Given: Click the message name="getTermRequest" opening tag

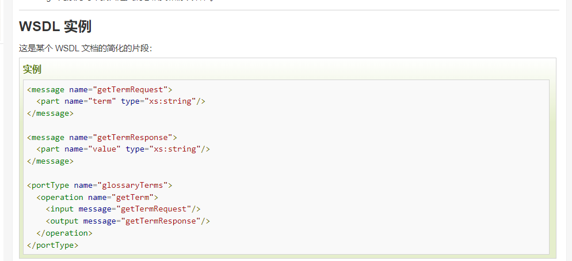Looking at the screenshot, I should [100, 89].
